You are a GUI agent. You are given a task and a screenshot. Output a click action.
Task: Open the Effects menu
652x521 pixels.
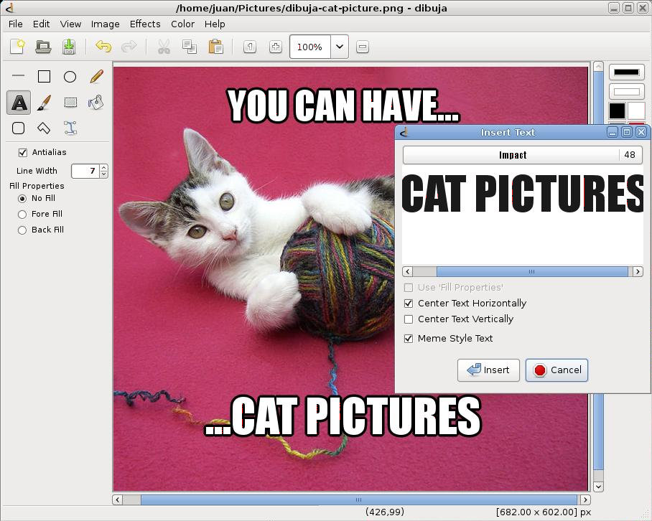pos(145,24)
